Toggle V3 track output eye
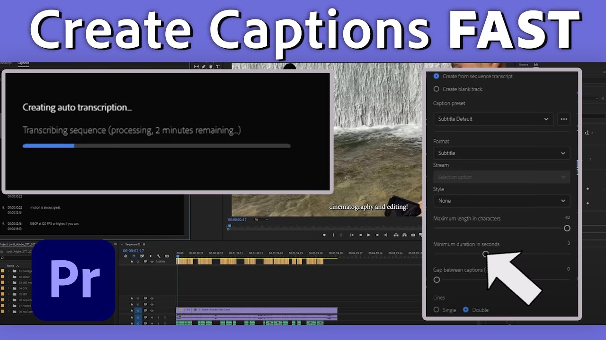Viewport: 606px width, 340px height. coord(152,298)
